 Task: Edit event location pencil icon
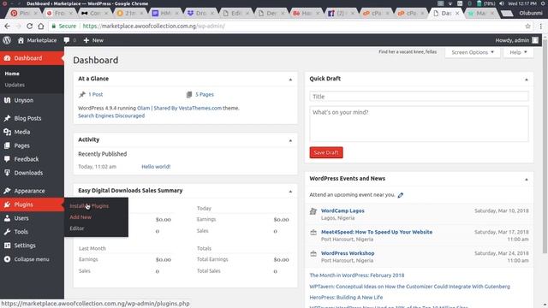tap(401, 195)
